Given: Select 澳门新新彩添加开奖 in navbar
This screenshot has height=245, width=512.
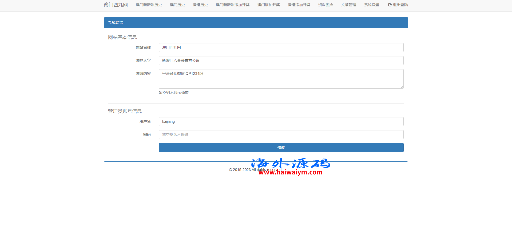Looking at the screenshot, I should tap(232, 5).
